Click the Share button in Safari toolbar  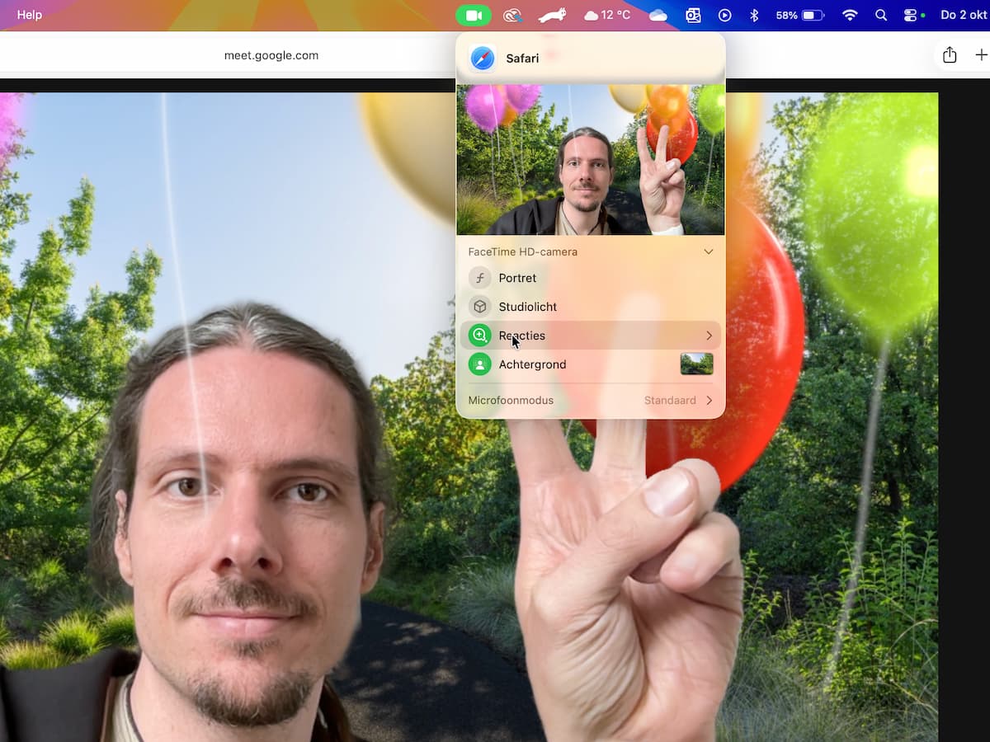click(949, 54)
